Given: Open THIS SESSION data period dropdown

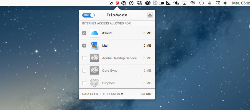Looking at the screenshot, I should pyautogui.click(x=111, y=94).
